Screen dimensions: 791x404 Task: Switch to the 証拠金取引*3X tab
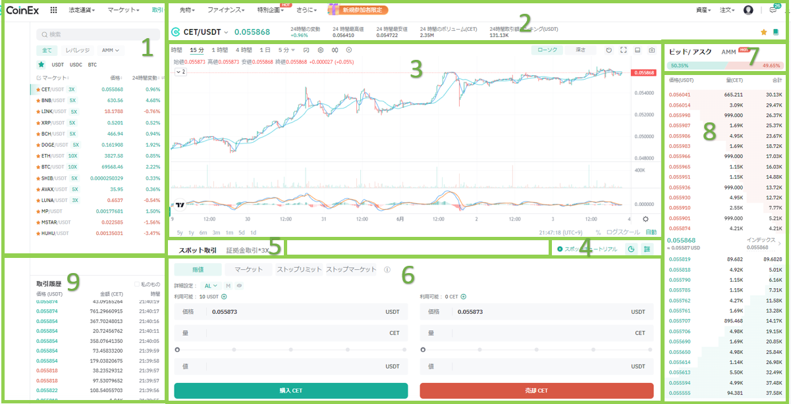point(247,250)
